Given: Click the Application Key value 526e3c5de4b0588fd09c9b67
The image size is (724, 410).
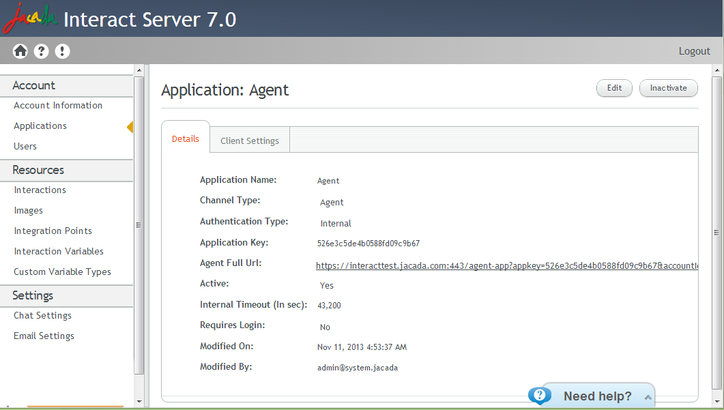Looking at the screenshot, I should click(x=368, y=244).
